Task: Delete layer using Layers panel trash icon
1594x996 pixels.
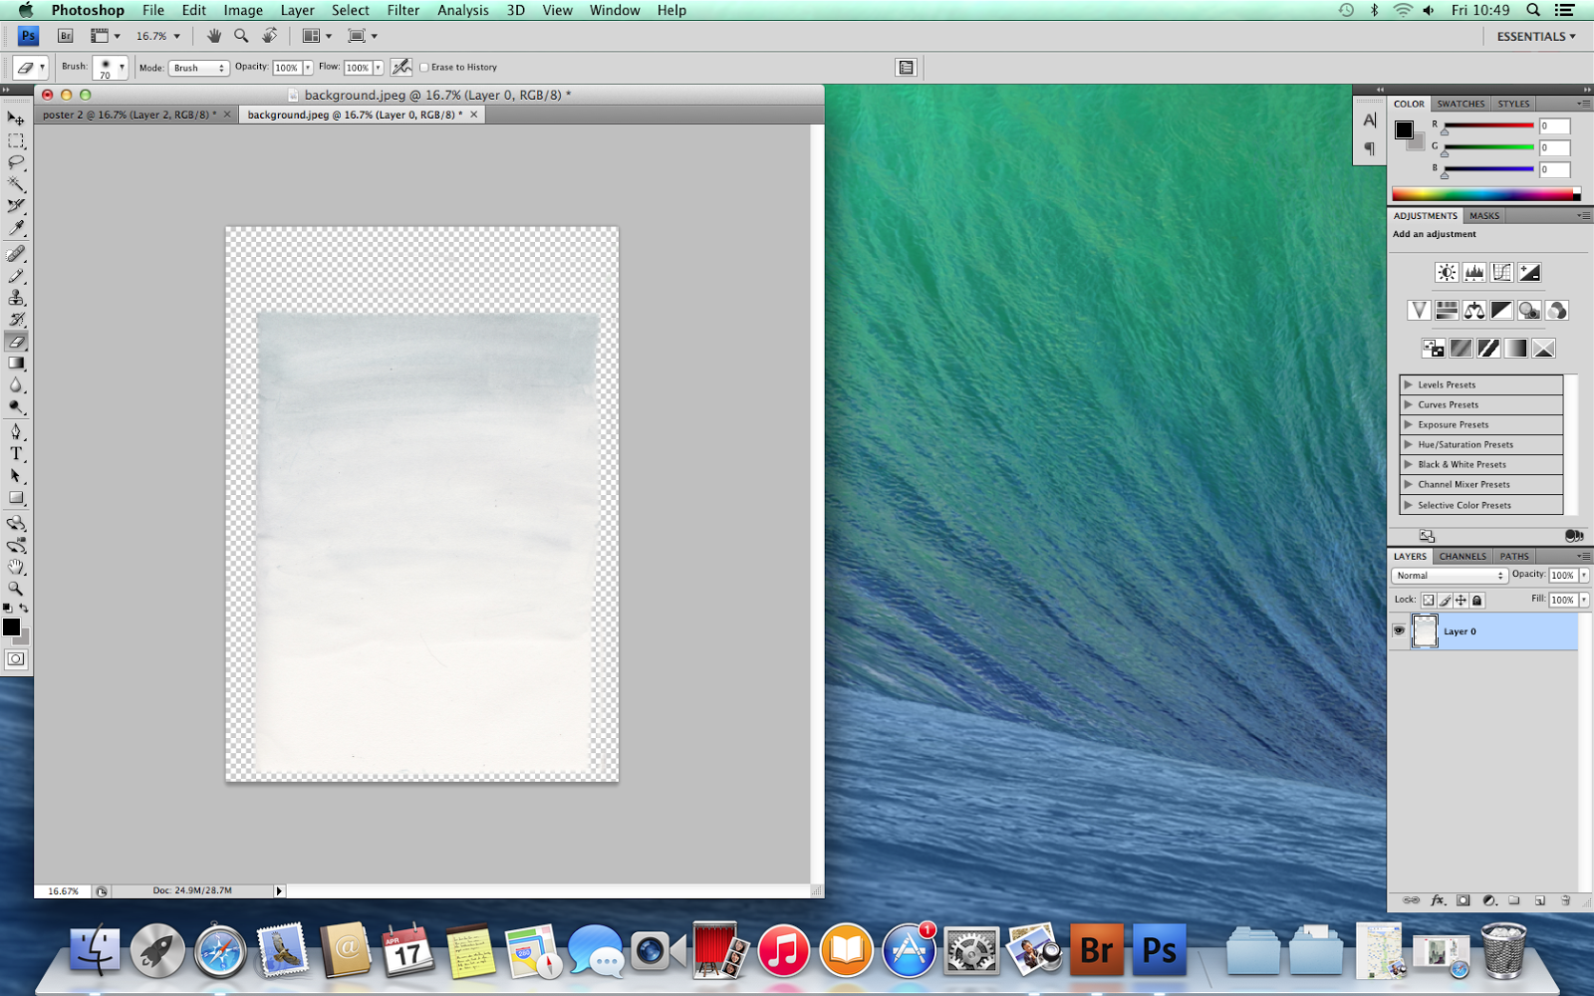Action: coord(1565,900)
